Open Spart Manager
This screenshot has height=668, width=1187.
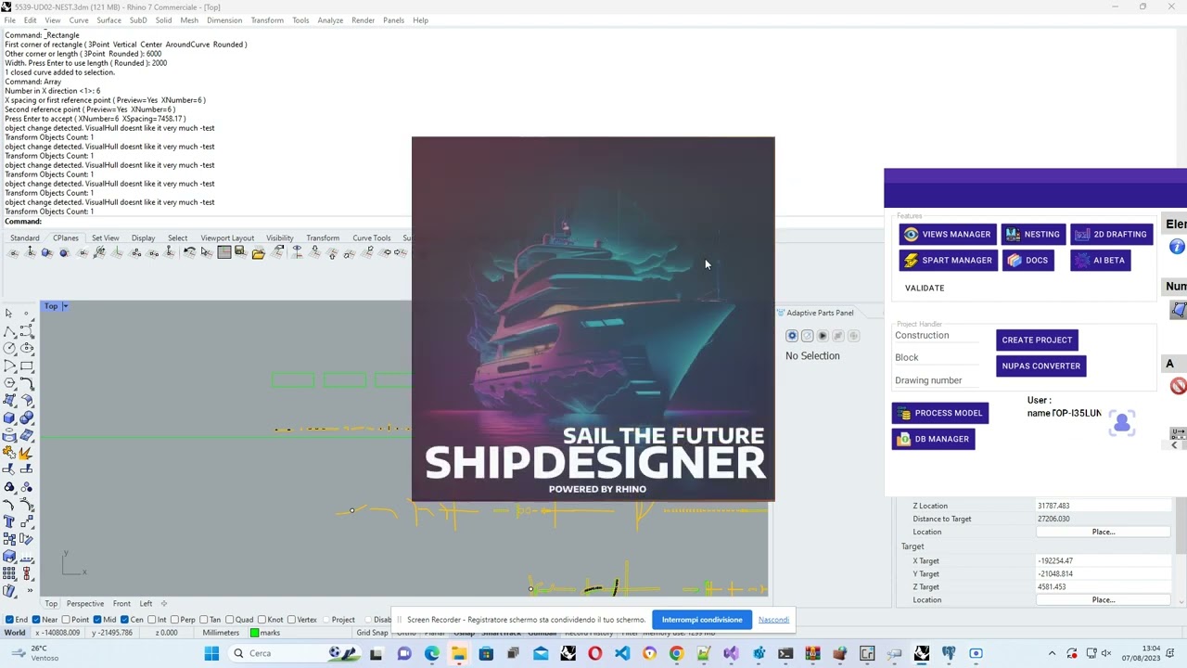point(948,261)
